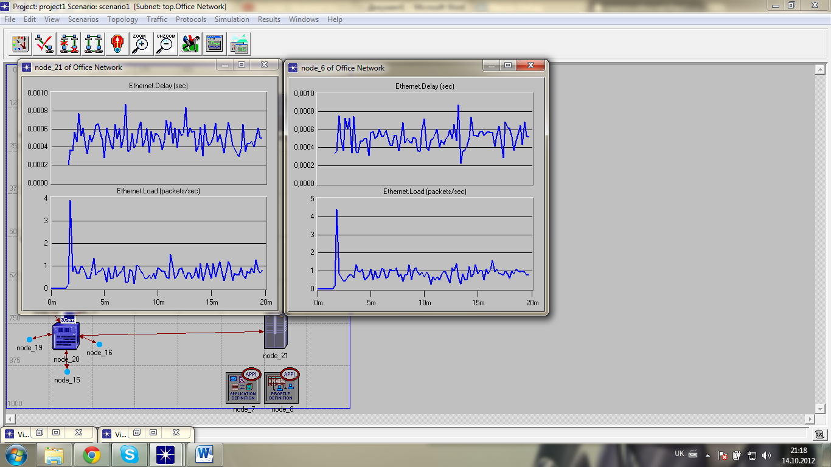The height and width of the screenshot is (467, 831).
Task: Click the Recover Selected Objects icon
Action: 93,44
